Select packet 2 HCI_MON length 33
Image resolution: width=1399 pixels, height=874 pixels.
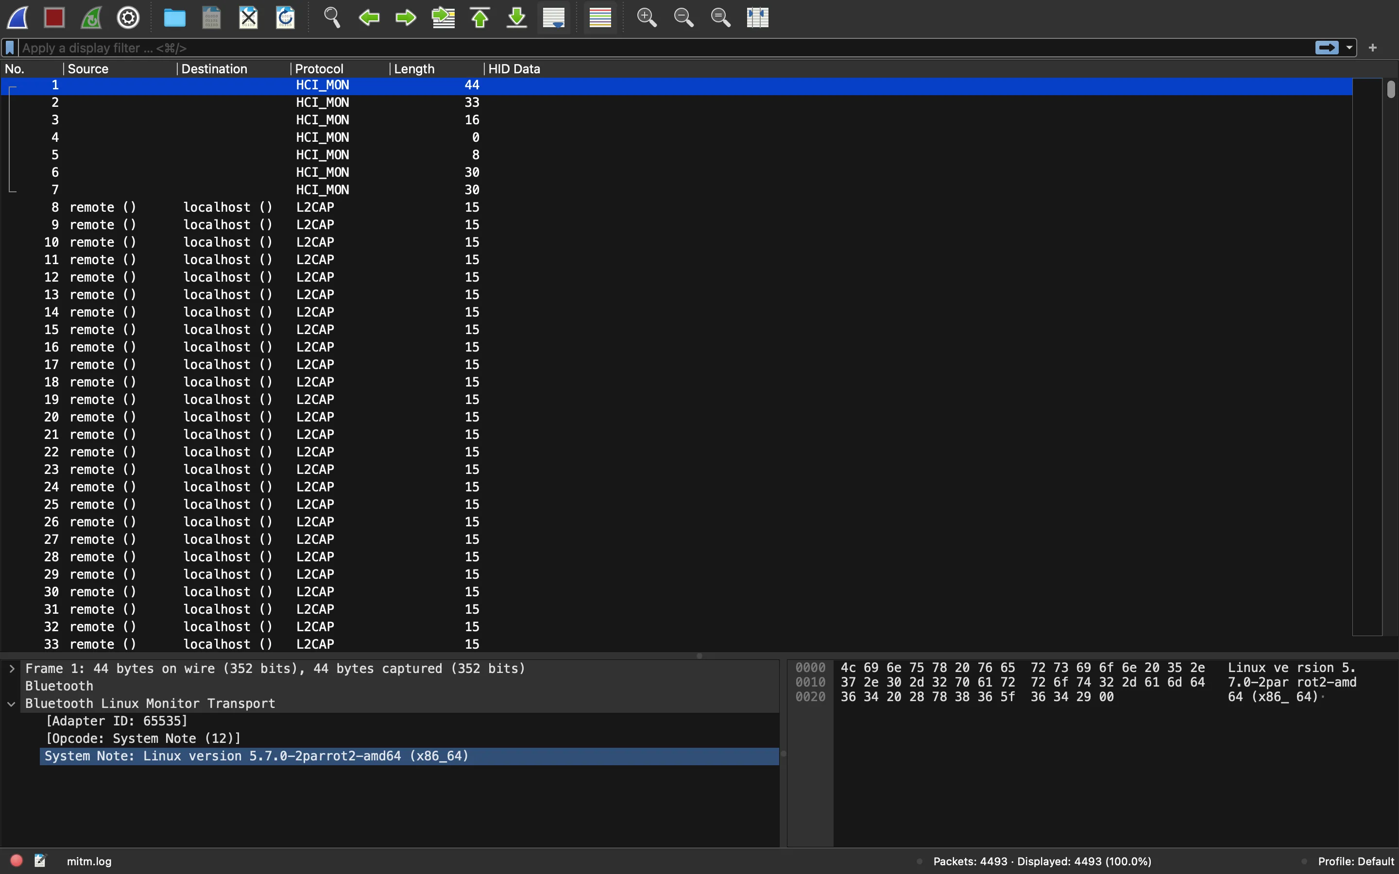[676, 102]
